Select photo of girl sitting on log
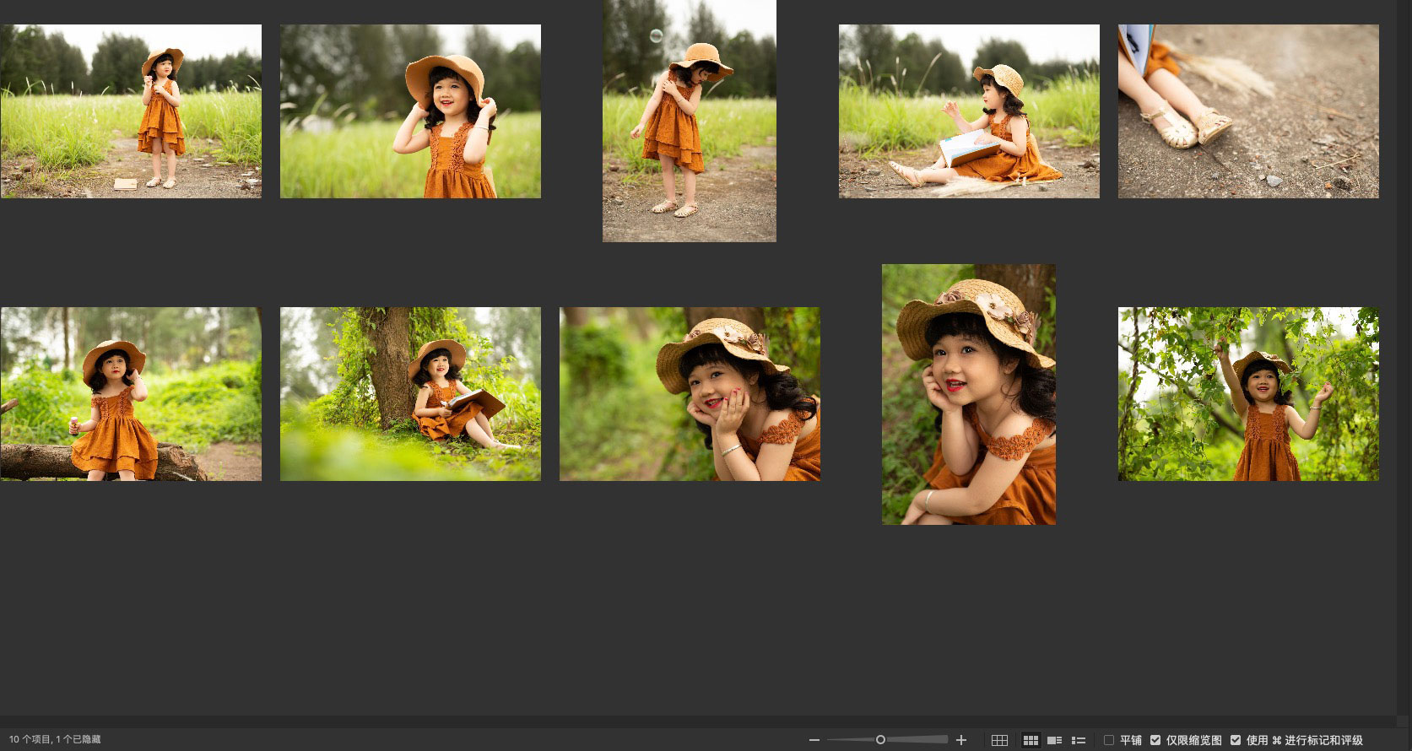This screenshot has height=751, width=1412. click(131, 394)
